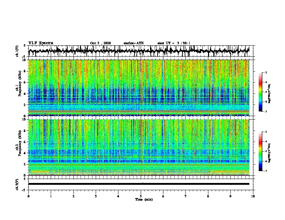Viewport: 285px width, 220px height.
Task: Click the 'station=ATH' label
Action: click(x=134, y=43)
